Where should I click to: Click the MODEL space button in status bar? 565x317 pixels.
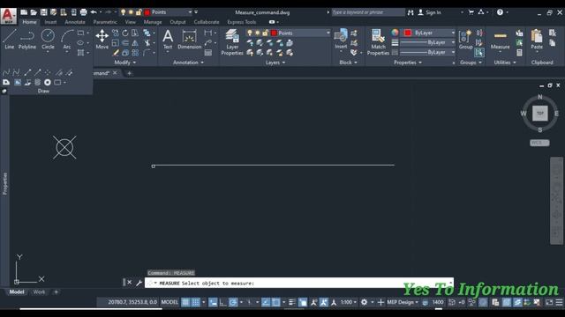[x=169, y=302]
